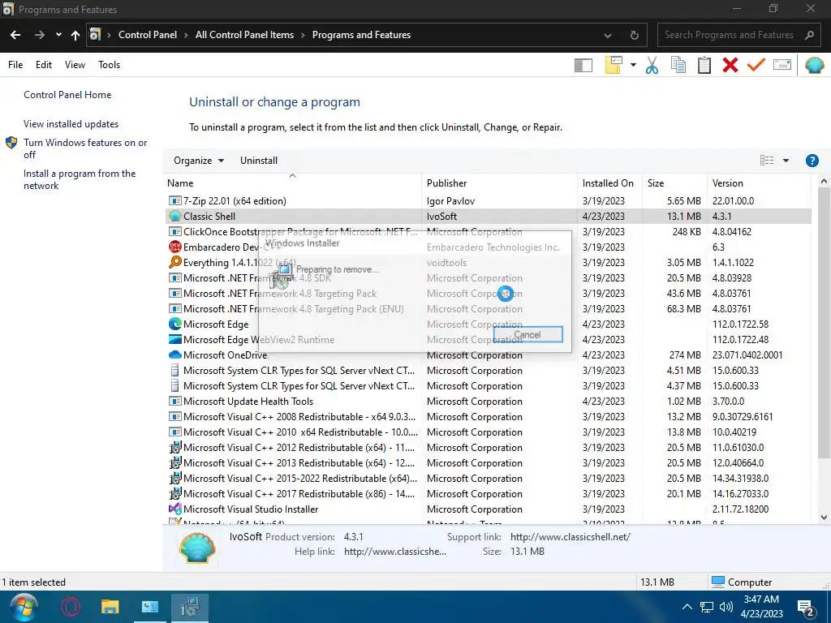Sort by the Size column header
Screen dimensions: 831x623
[x=674, y=183]
